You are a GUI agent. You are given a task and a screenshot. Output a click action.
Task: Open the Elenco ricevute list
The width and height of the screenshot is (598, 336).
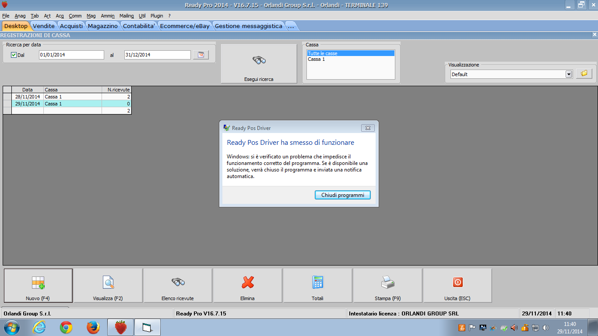pyautogui.click(x=178, y=286)
